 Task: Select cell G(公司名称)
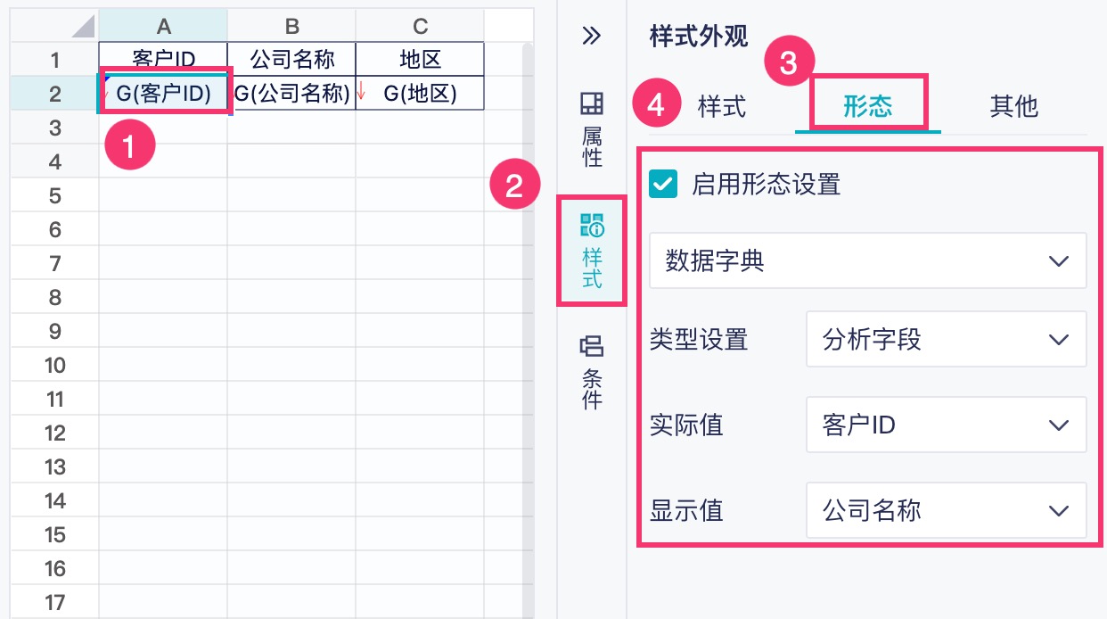coord(291,94)
